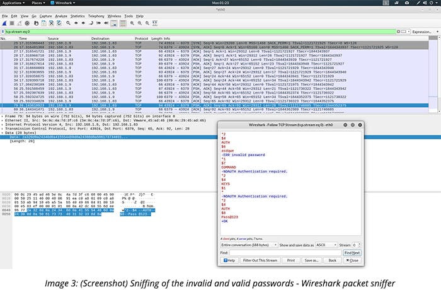Save this capture file toolbar icon
This screenshot has width=441, height=290.
[44, 23]
